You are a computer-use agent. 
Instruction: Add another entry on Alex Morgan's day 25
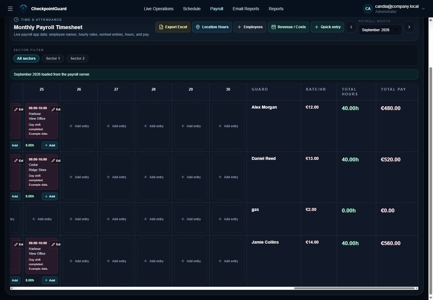tap(50, 145)
